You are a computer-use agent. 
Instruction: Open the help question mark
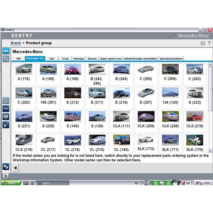[209, 43]
